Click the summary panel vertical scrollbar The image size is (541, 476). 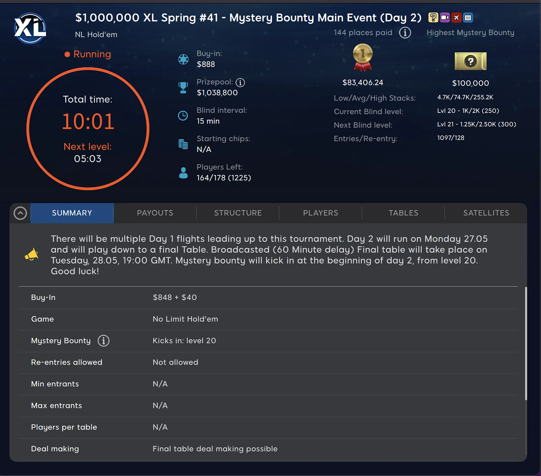tap(526, 343)
